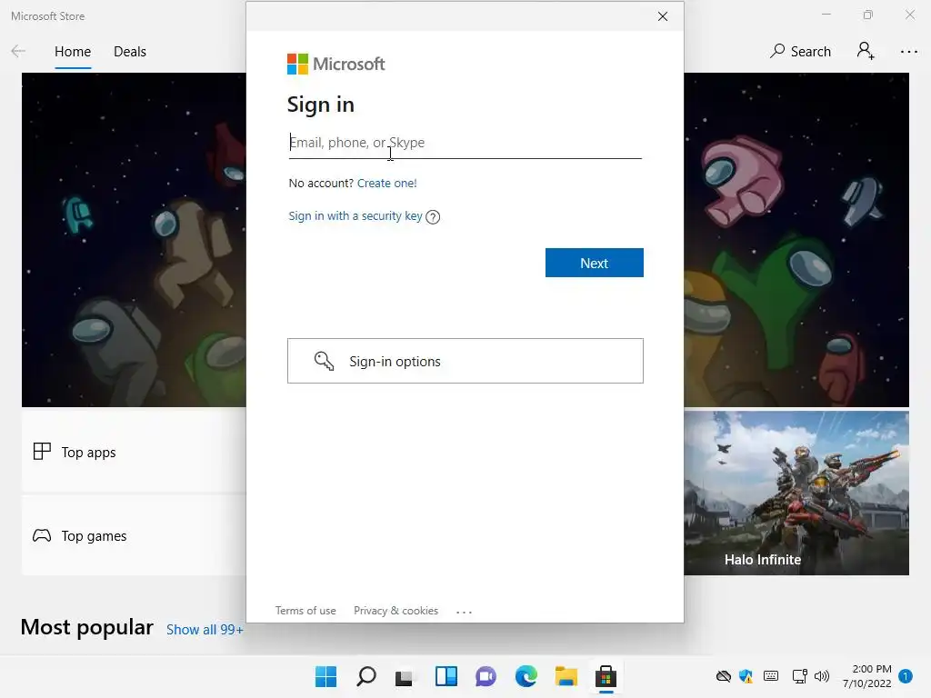The image size is (931, 698).
Task: Click the security key help question mark
Action: click(433, 217)
